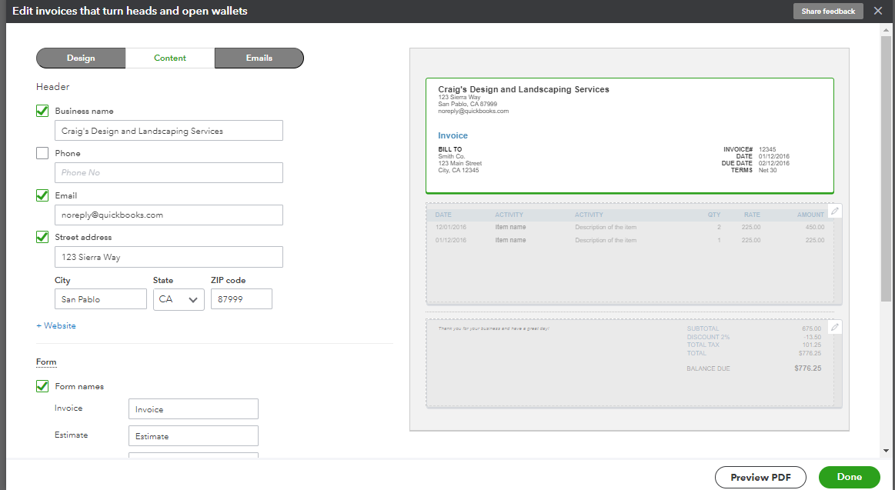Screen dimensions: 895x490
Task: Switch to the Emails tab
Action: [259, 58]
